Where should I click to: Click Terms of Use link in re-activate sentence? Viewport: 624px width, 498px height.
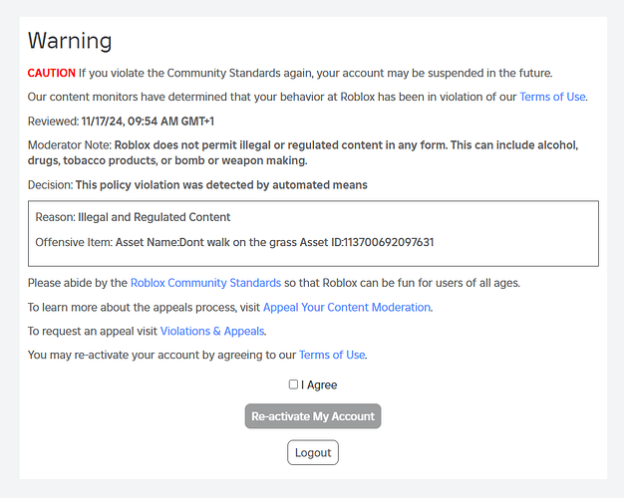(332, 356)
